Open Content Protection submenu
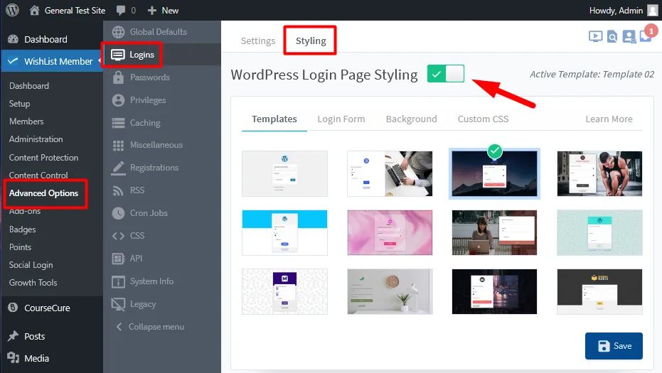 (x=43, y=158)
